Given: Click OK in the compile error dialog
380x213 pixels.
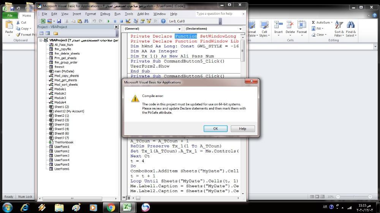Looking at the screenshot, I should click(x=215, y=128).
